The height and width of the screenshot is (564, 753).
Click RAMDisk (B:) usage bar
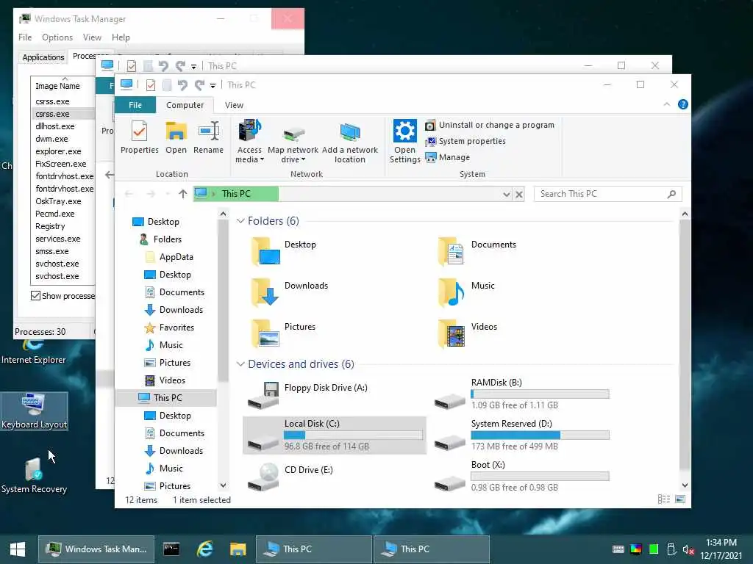(540, 394)
